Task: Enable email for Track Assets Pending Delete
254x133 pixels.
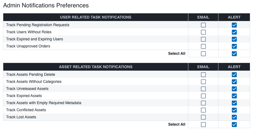Action: (203, 75)
